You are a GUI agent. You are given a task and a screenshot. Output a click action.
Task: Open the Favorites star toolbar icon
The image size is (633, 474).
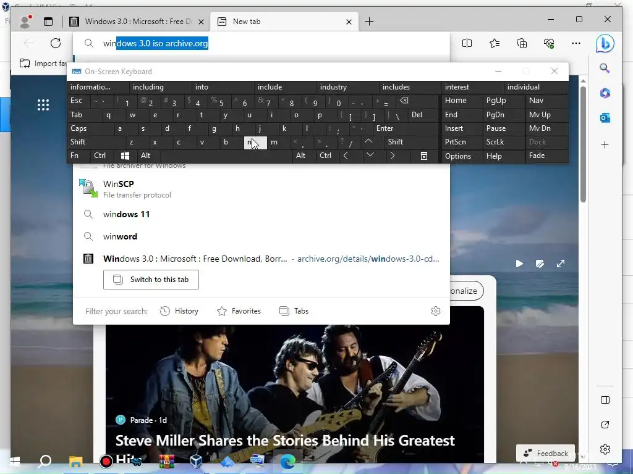click(x=495, y=43)
